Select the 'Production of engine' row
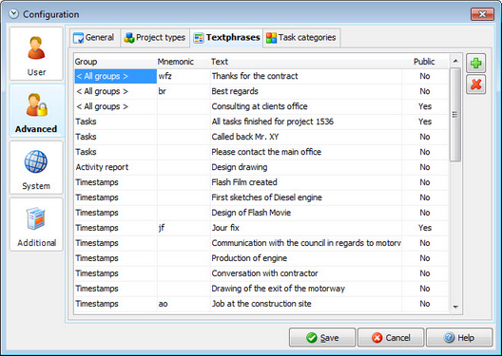502x356 pixels. tap(261, 258)
